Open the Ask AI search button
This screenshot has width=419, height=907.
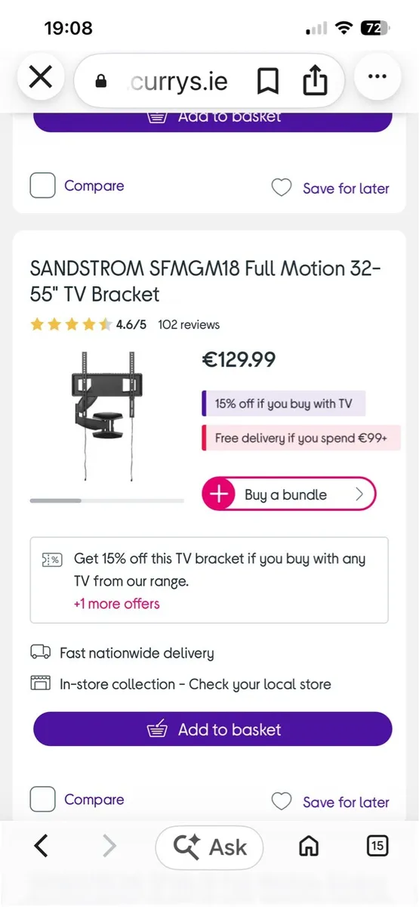click(209, 847)
